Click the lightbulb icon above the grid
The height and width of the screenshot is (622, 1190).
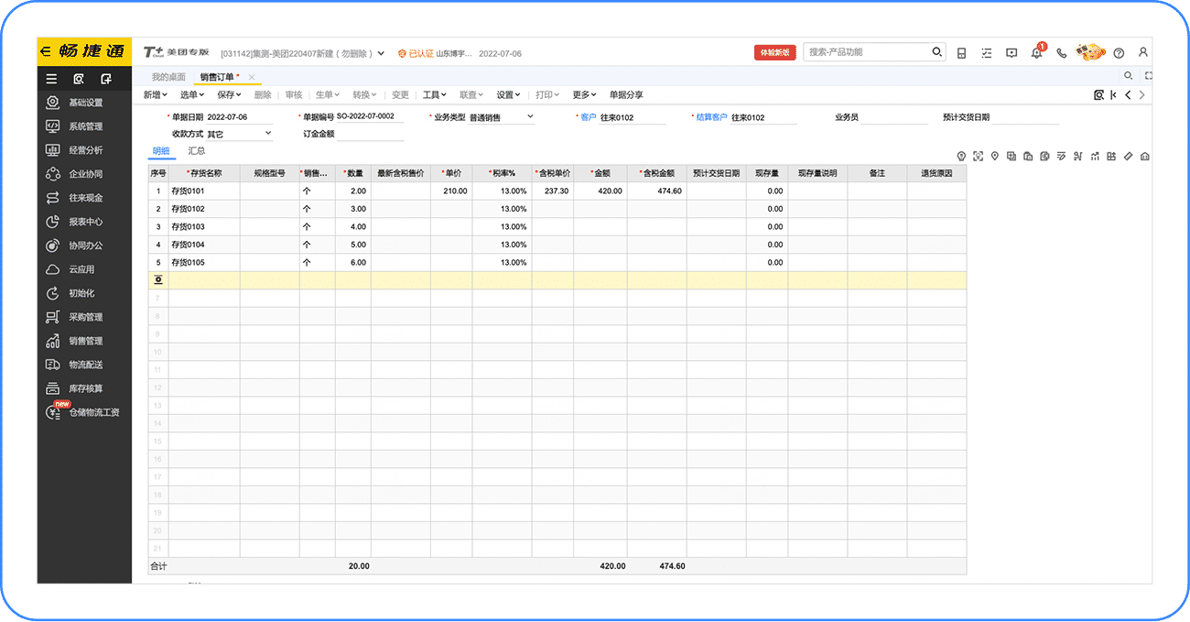click(x=961, y=157)
